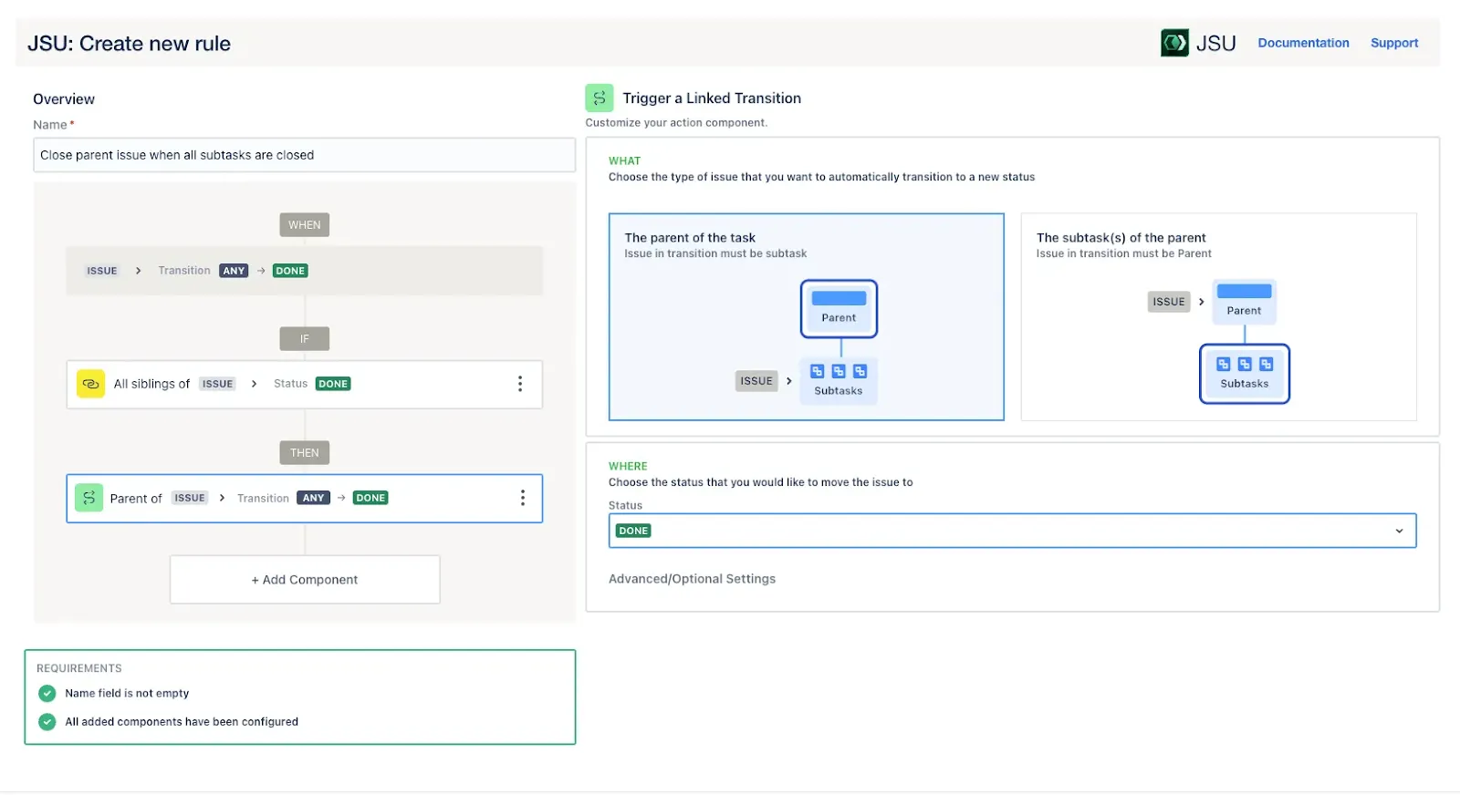Click the WHEN label badge
The image size is (1460, 795).
tap(305, 225)
